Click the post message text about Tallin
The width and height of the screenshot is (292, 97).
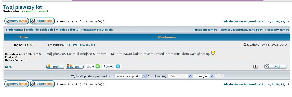(x=128, y=54)
